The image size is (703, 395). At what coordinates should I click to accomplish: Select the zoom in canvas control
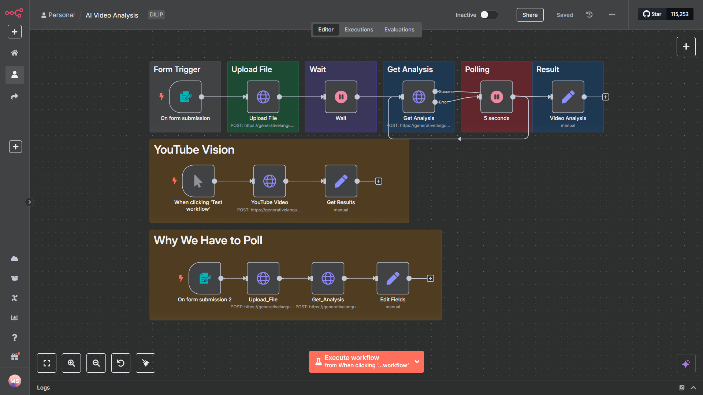pos(71,363)
